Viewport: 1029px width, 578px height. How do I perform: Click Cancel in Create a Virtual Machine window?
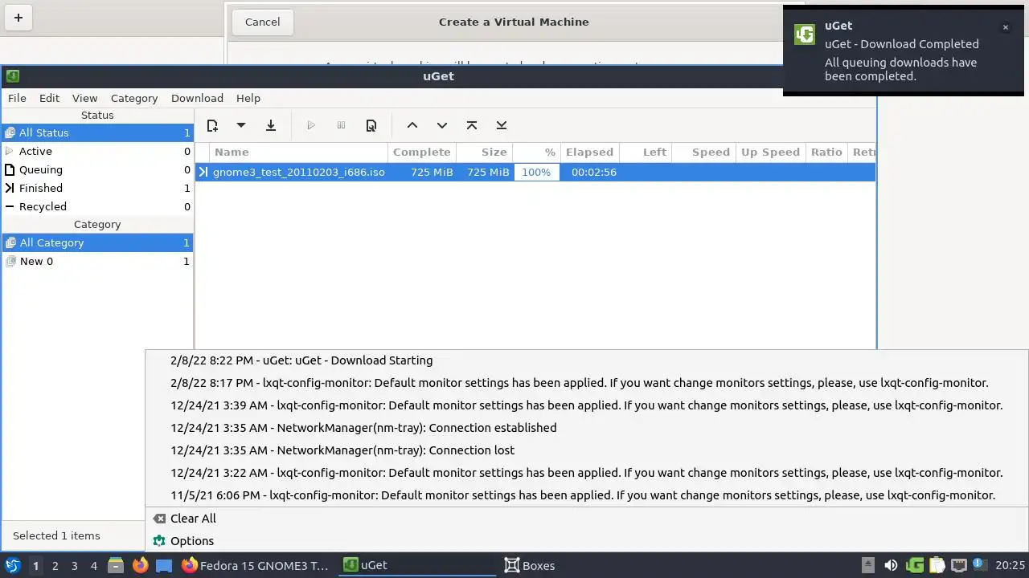262,22
